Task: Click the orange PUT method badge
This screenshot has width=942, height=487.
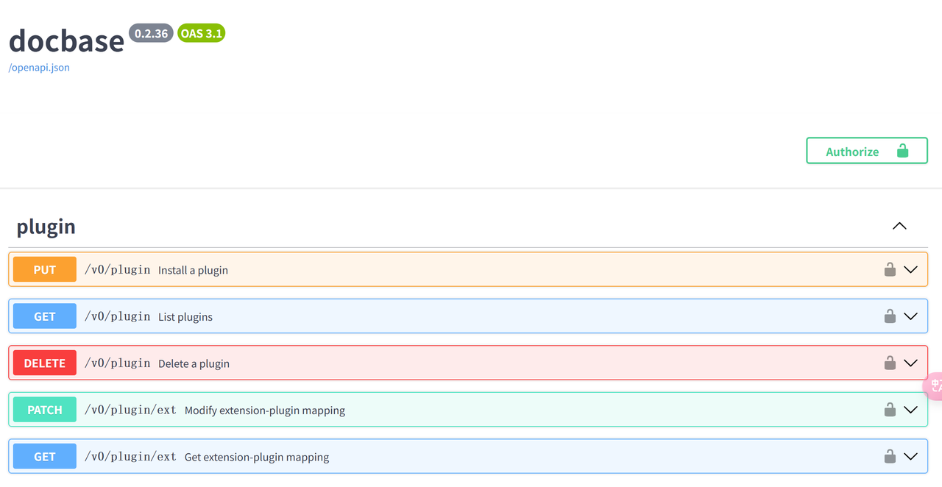Action: pos(45,270)
